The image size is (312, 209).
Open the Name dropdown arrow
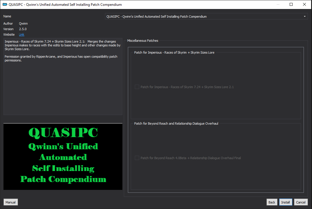(305, 16)
